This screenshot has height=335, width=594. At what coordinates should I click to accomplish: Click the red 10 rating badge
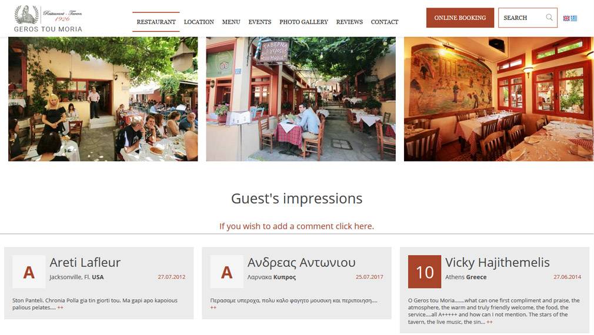(424, 272)
